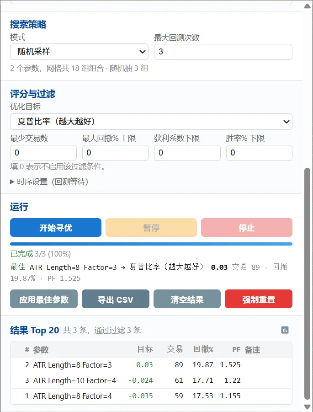Viewport: 313px width, 412px height.
Task: Click the 备注 column header
Action: click(x=252, y=350)
